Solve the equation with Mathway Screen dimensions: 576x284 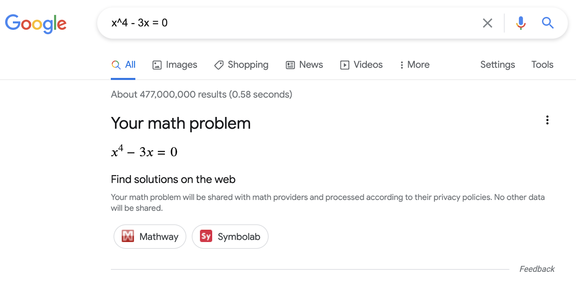149,236
